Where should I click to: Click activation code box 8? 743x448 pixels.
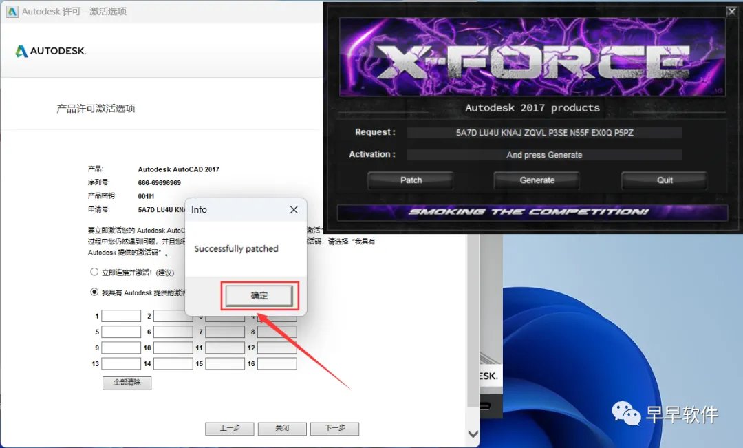pyautogui.click(x=277, y=332)
